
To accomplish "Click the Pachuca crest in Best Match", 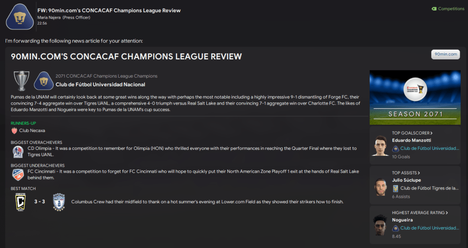I will (60, 201).
